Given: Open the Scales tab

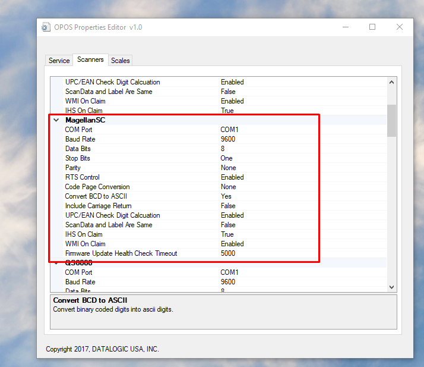Looking at the screenshot, I should coord(121,61).
